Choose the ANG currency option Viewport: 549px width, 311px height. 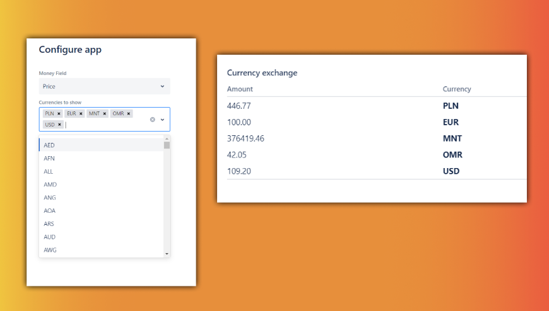101,198
